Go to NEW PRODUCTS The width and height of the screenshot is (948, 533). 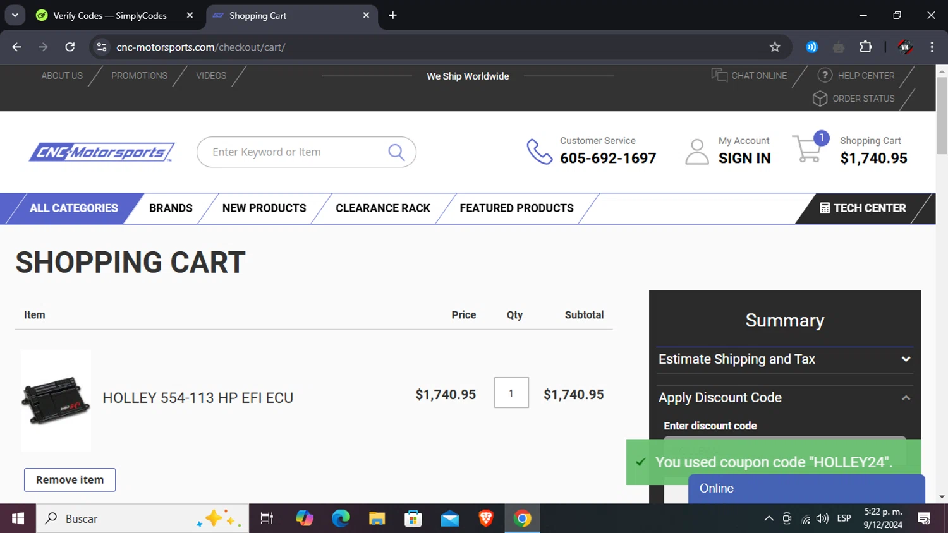[264, 208]
